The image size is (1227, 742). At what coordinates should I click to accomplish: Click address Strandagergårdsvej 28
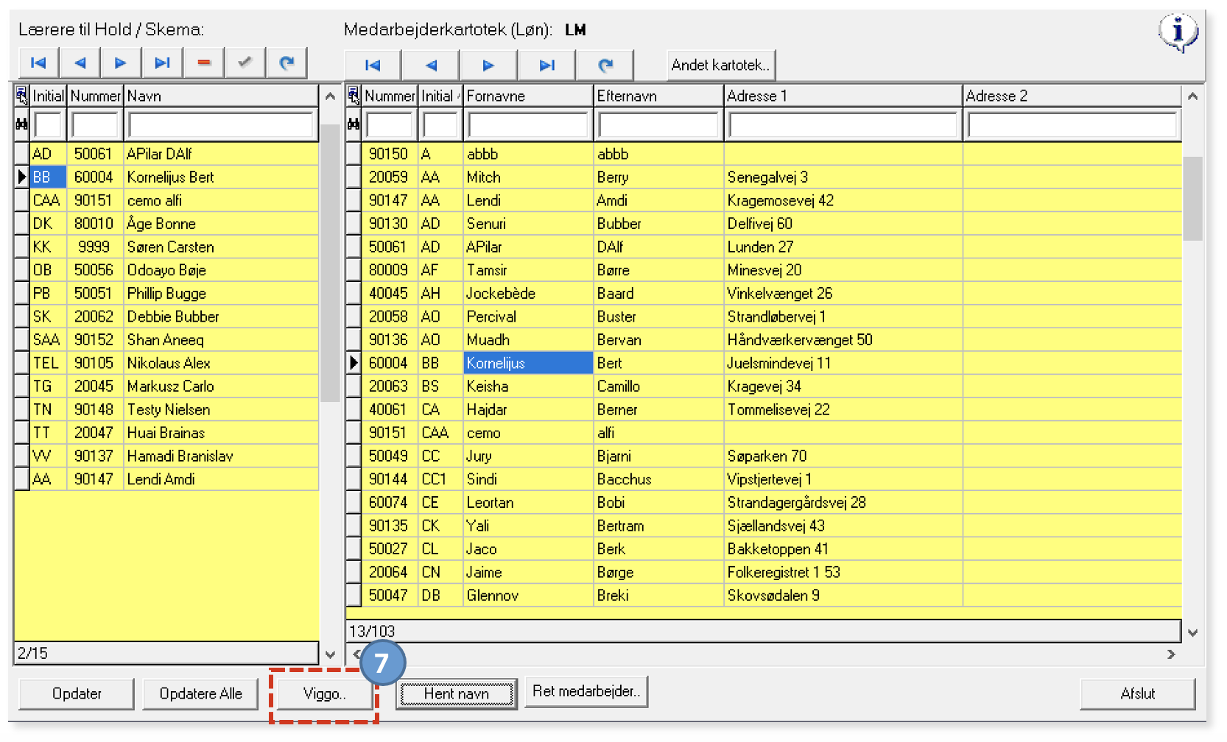(x=796, y=502)
